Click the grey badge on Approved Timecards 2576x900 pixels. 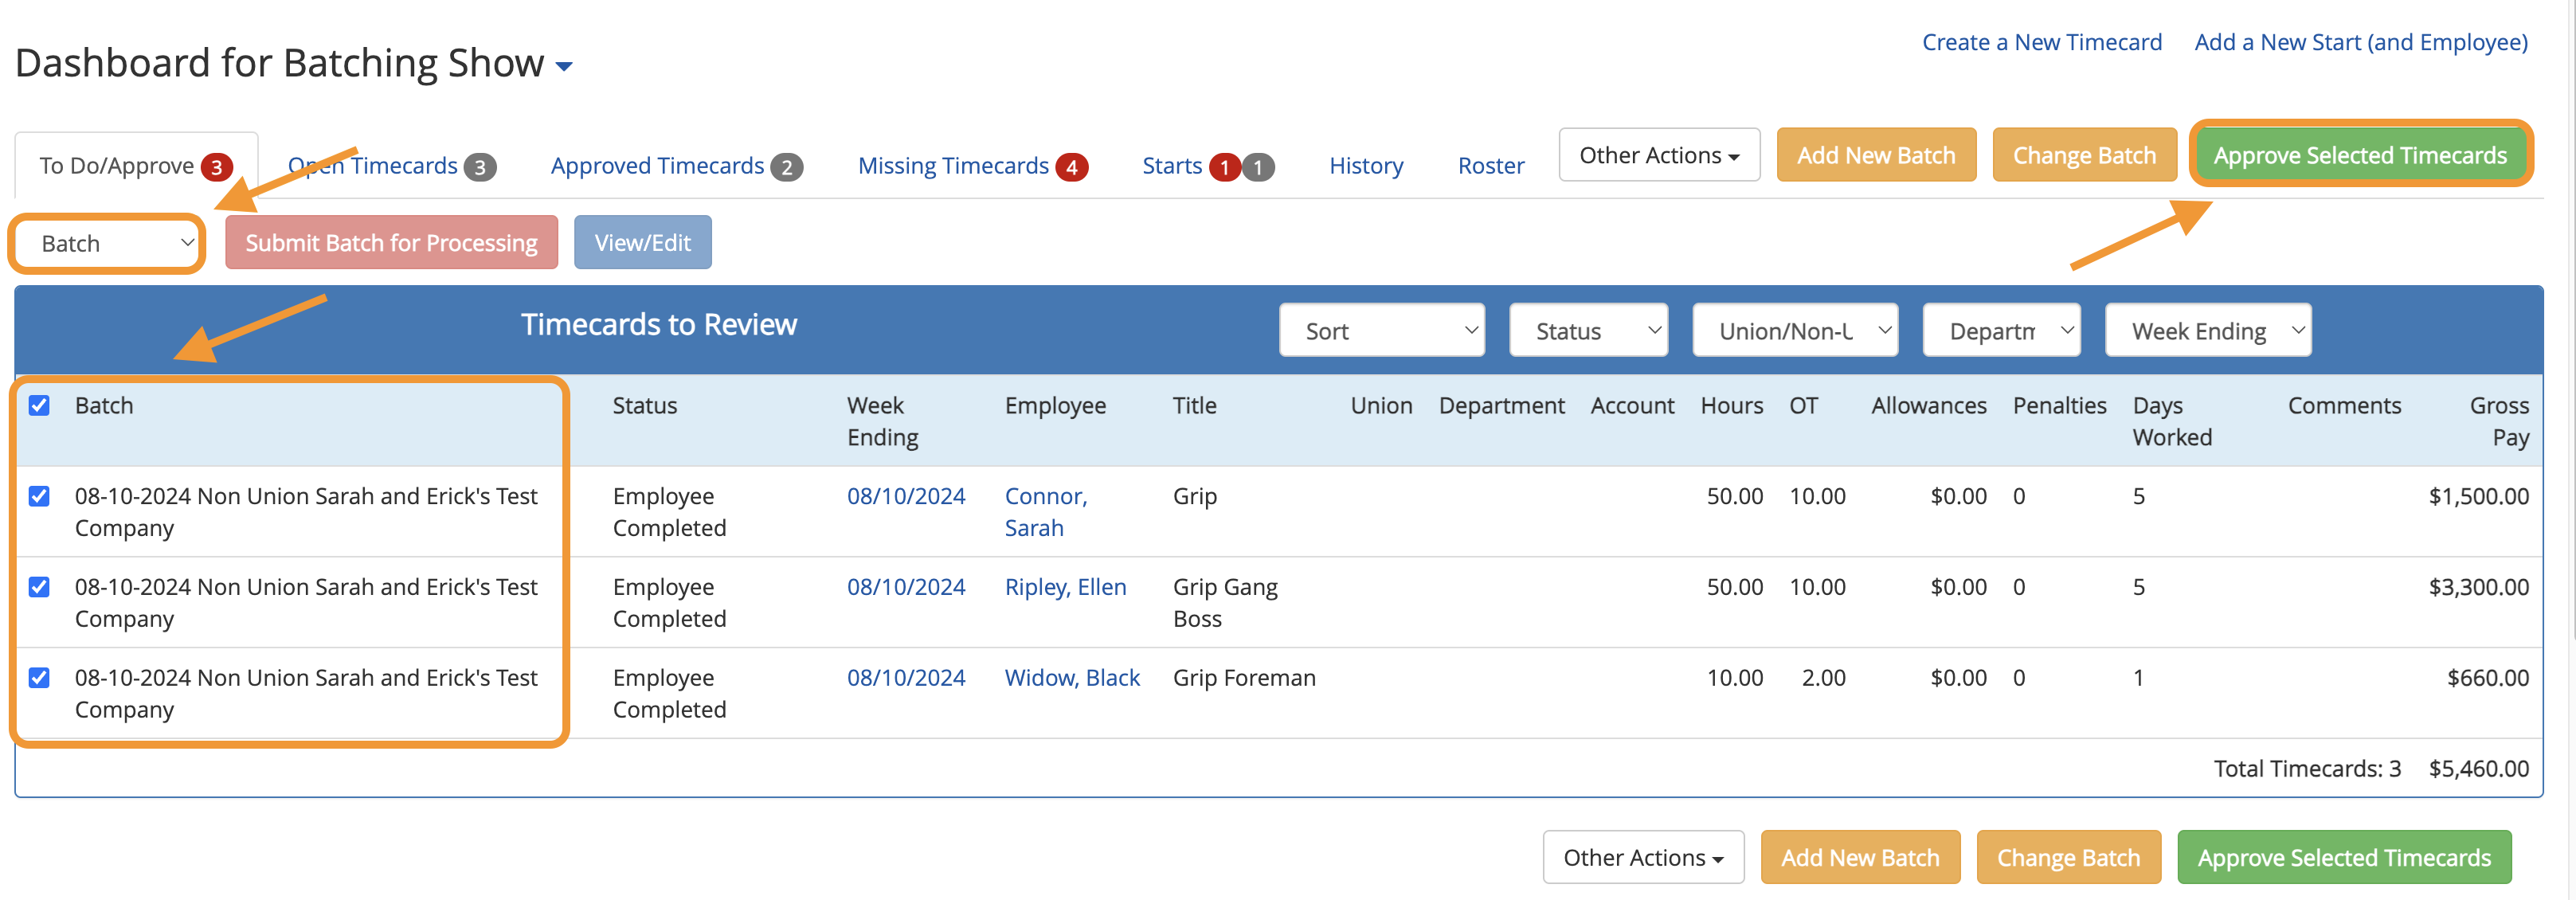coord(787,167)
